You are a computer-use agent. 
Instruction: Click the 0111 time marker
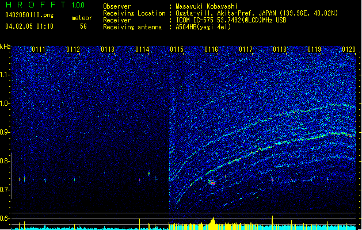pyautogui.click(x=39, y=49)
